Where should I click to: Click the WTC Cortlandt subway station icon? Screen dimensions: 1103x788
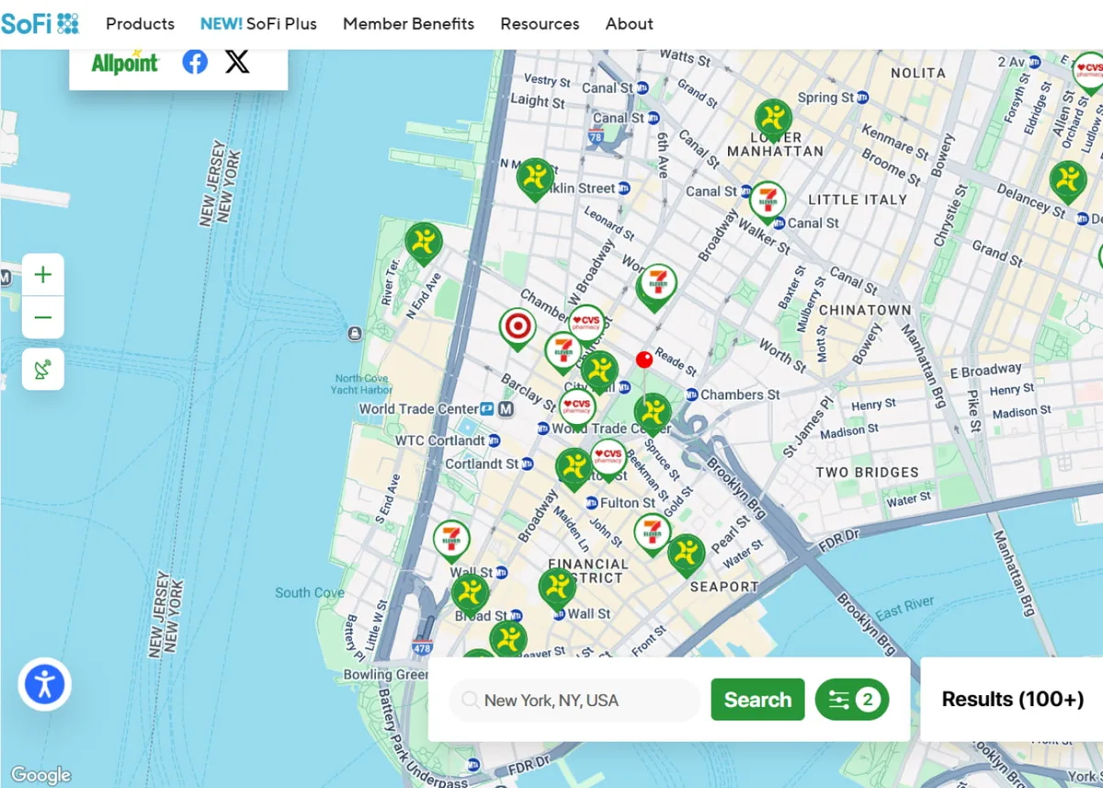click(493, 440)
